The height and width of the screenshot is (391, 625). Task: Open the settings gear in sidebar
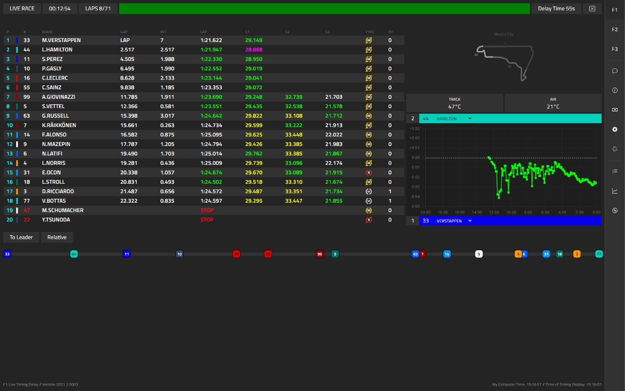(615, 130)
